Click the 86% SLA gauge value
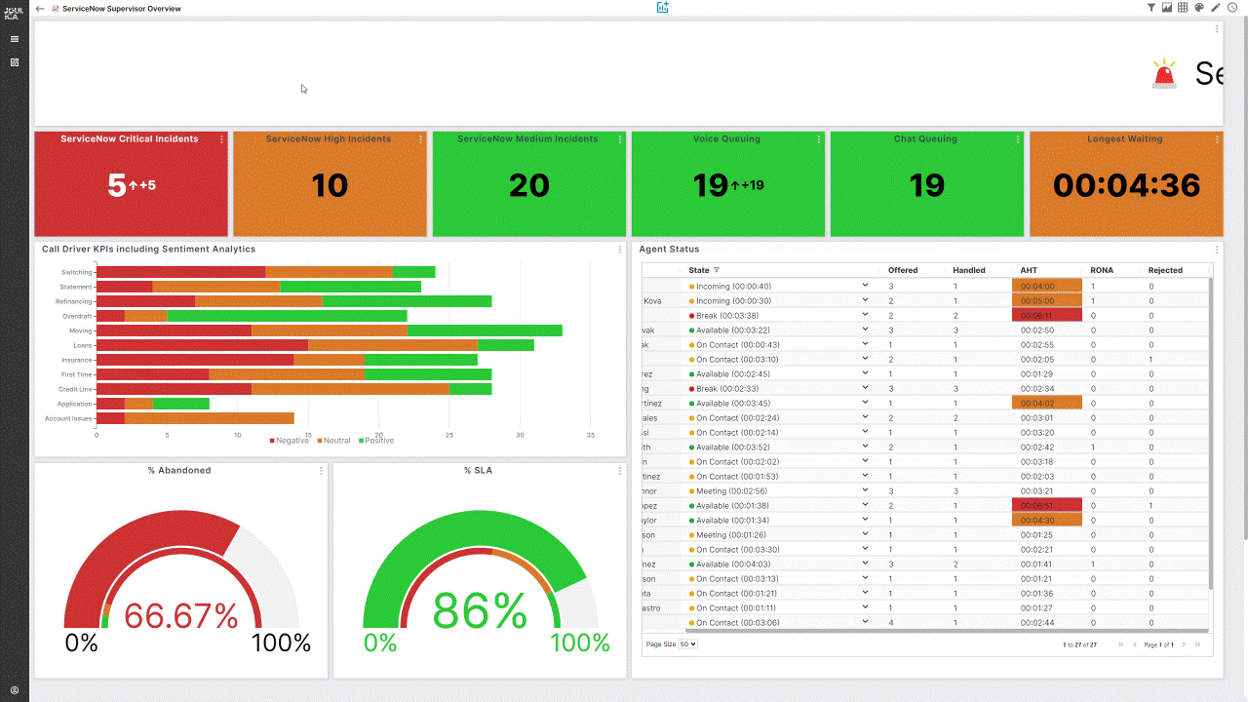 coord(480,611)
